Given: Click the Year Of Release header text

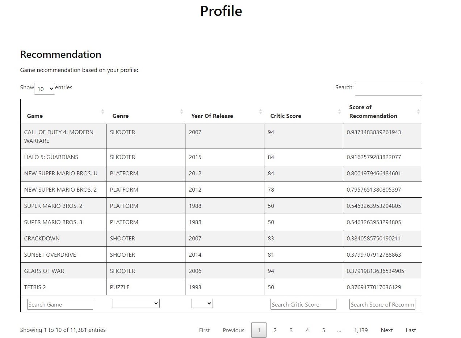Looking at the screenshot, I should pos(212,116).
